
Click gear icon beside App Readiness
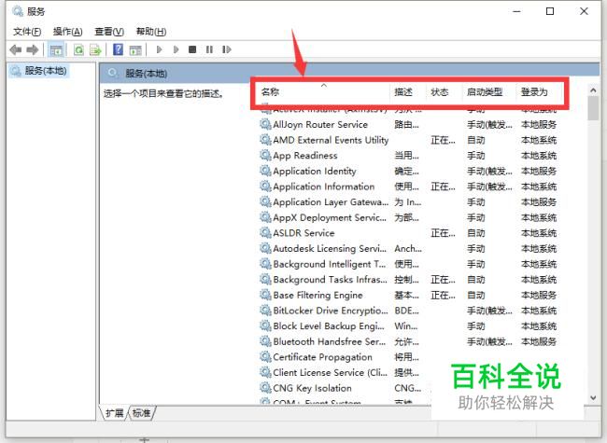coord(265,156)
